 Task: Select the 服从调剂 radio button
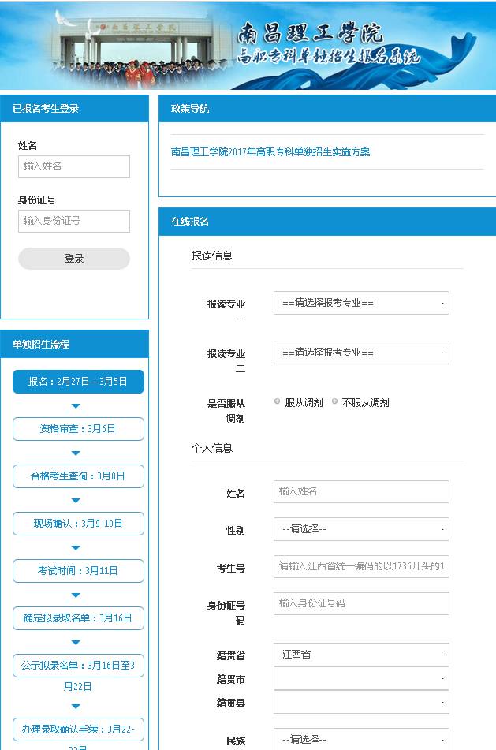[277, 401]
